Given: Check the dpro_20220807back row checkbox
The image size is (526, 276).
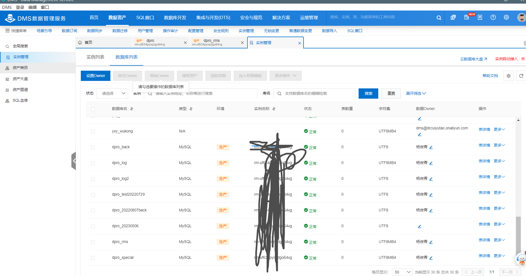Looking at the screenshot, I should (x=93, y=211).
